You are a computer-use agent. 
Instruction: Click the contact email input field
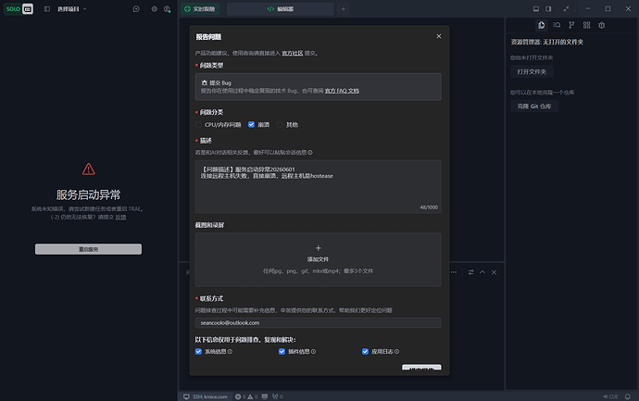(318, 323)
